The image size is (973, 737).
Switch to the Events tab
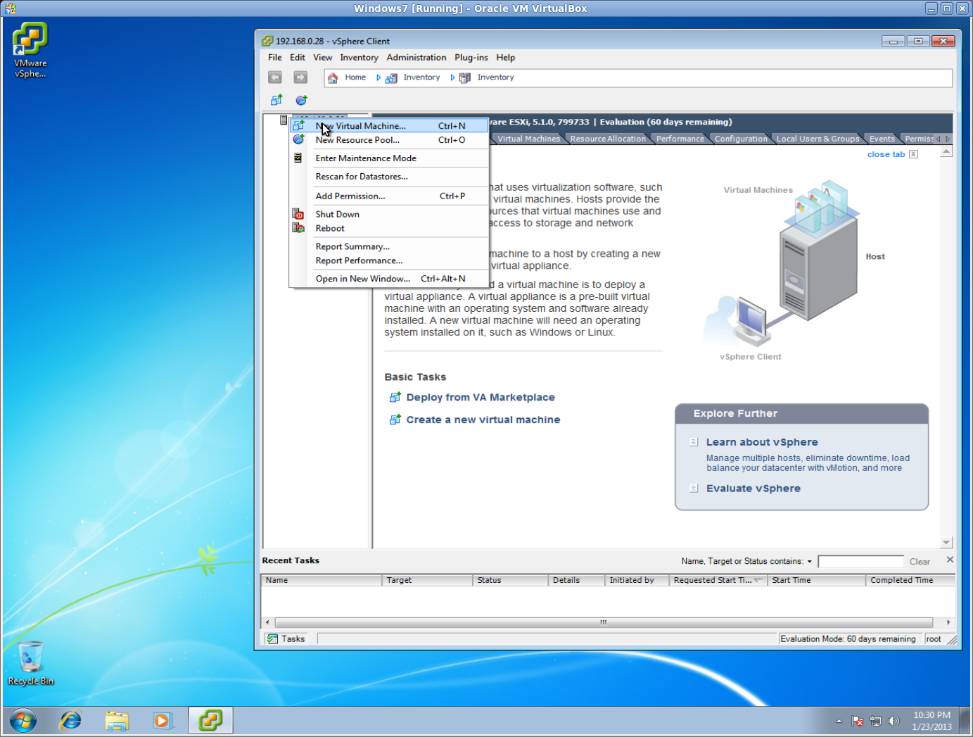(882, 139)
